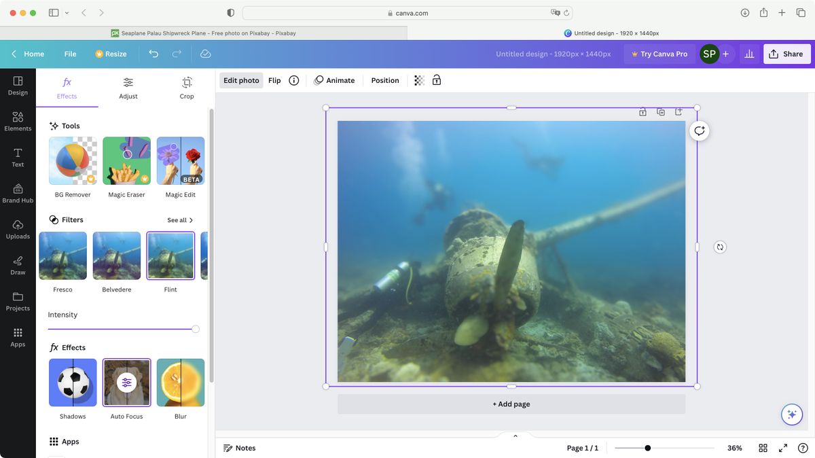The height and width of the screenshot is (458, 815).
Task: Expand the full Filters list with See all
Action: pyautogui.click(x=179, y=219)
